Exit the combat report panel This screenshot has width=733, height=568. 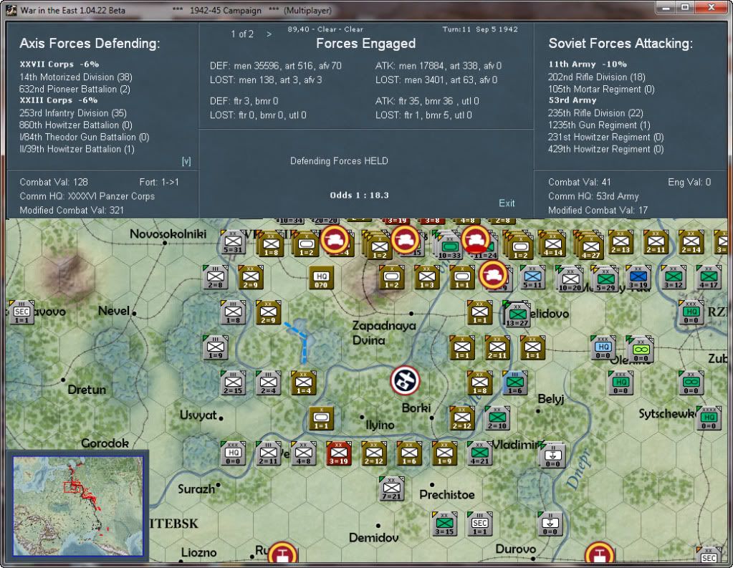[507, 203]
